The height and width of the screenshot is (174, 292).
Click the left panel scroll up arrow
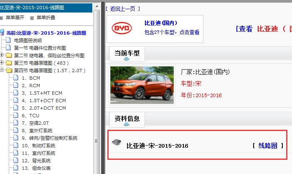pyautogui.click(x=97, y=6)
